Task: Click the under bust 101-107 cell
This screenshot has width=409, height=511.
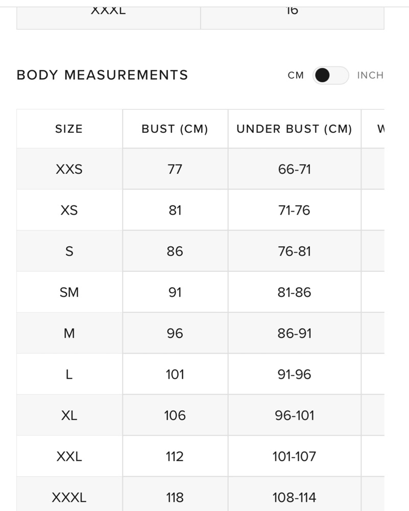Action: point(295,456)
